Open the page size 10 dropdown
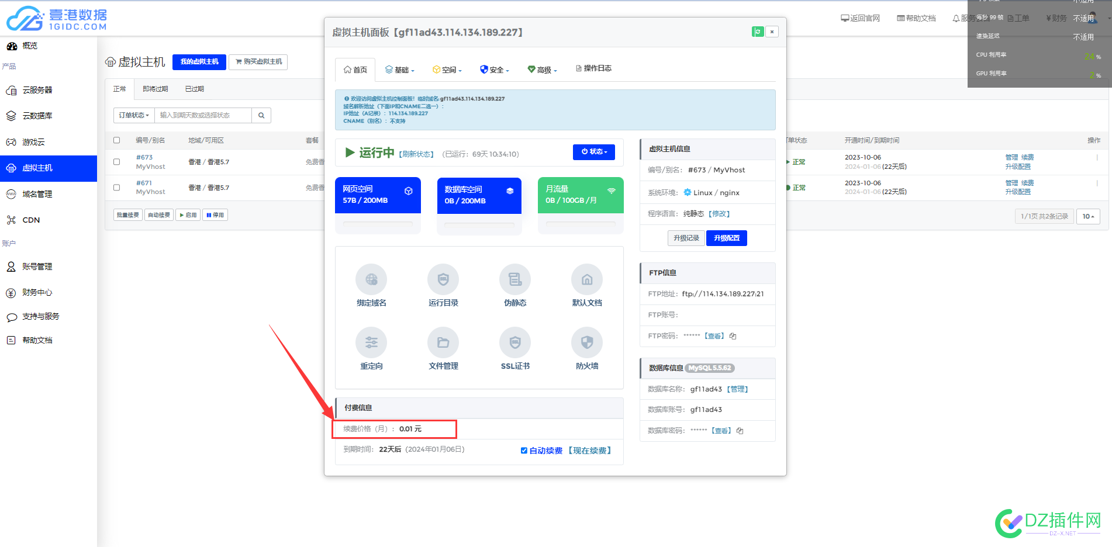The image size is (1112, 547). point(1088,216)
